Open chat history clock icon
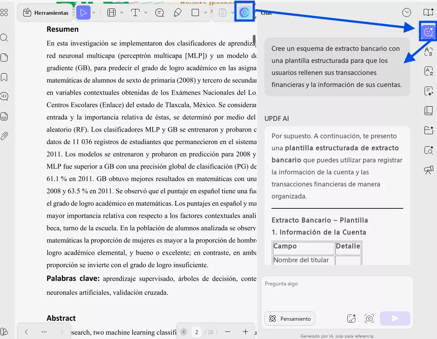The width and height of the screenshot is (437, 339). pos(407,12)
